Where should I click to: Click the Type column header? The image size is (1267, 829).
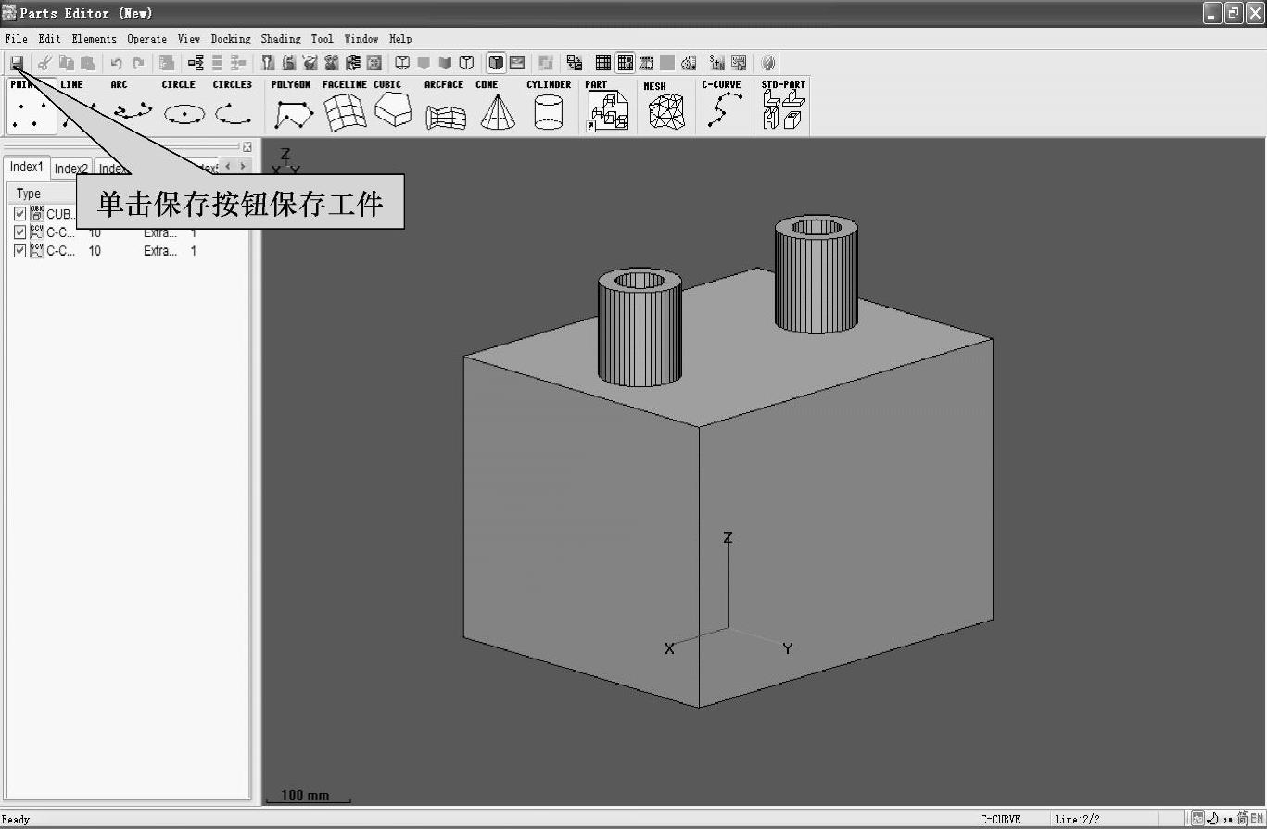click(30, 194)
